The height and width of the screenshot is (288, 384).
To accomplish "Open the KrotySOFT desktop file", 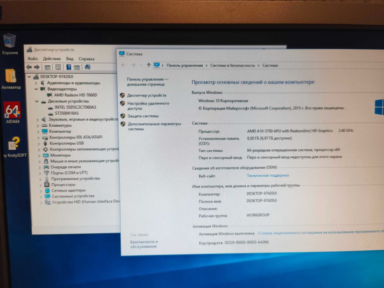I will 14,146.
